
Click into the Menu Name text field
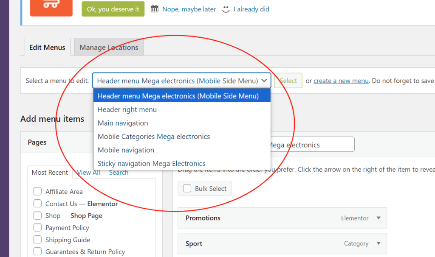(x=312, y=145)
